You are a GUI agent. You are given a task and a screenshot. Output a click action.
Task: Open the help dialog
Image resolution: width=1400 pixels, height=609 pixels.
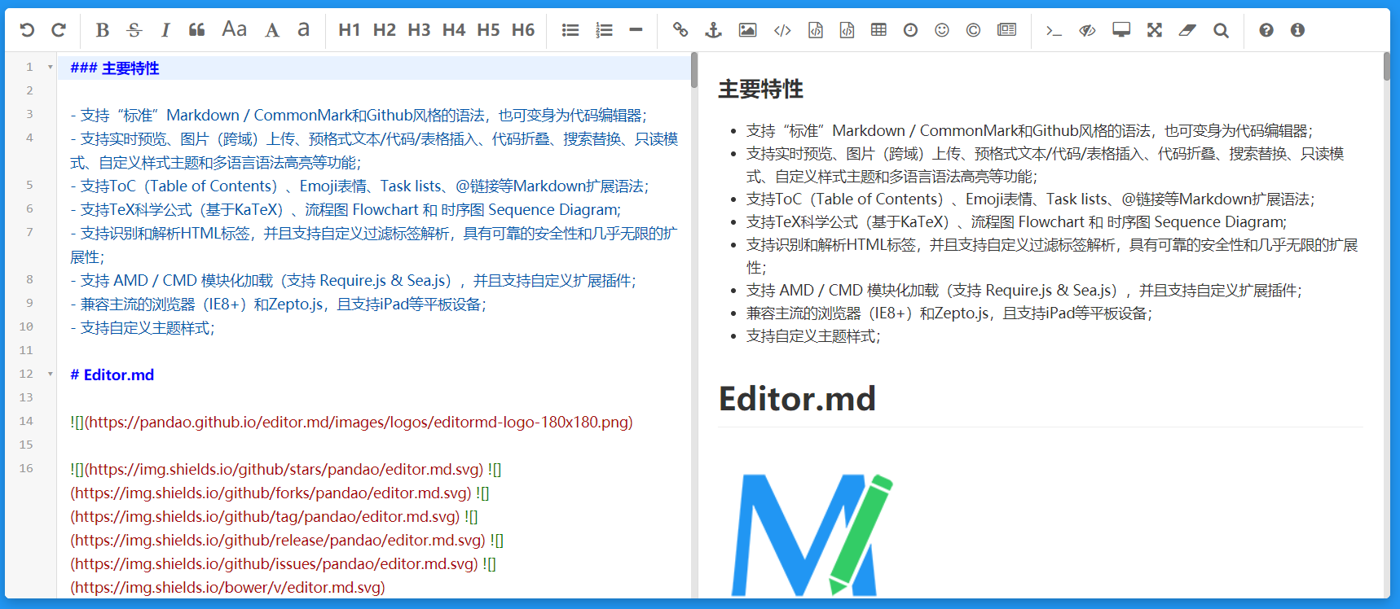tap(1266, 30)
